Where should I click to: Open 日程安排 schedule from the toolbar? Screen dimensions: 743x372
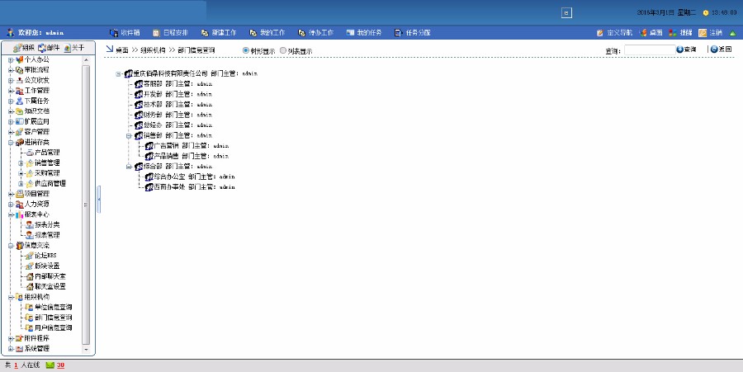pyautogui.click(x=171, y=33)
